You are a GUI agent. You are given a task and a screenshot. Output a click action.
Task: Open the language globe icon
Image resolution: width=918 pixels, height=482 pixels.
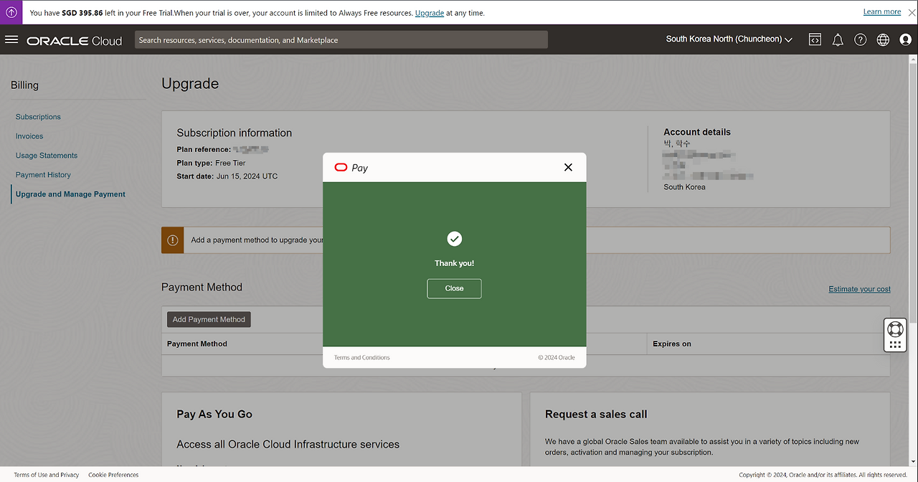pyautogui.click(x=883, y=40)
